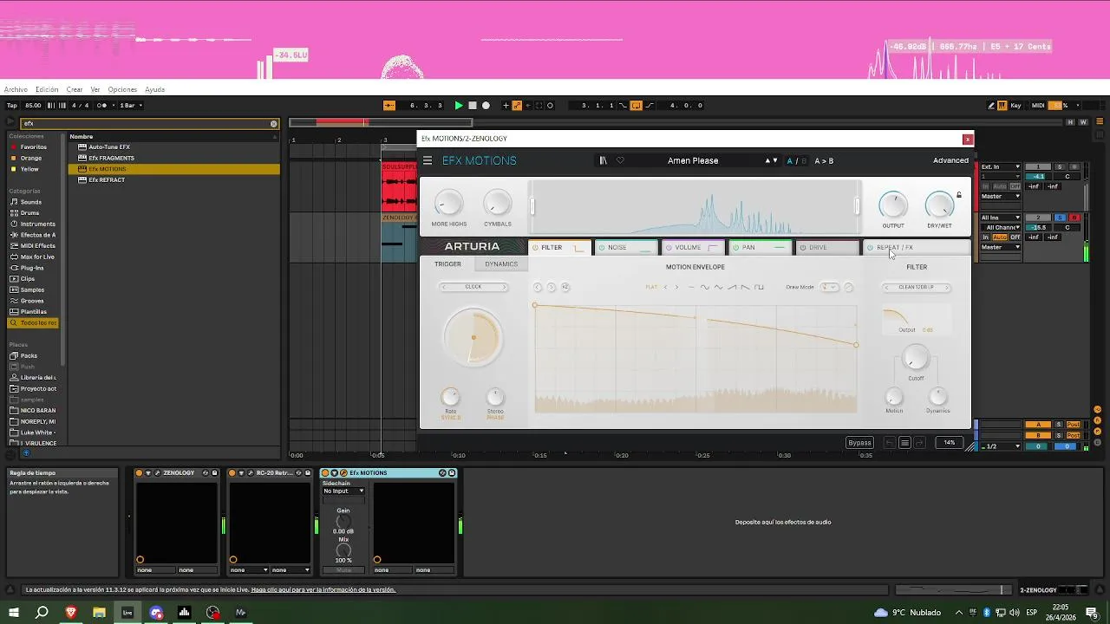
Task: Open the Ext. In input type dropdown
Action: click(1001, 166)
